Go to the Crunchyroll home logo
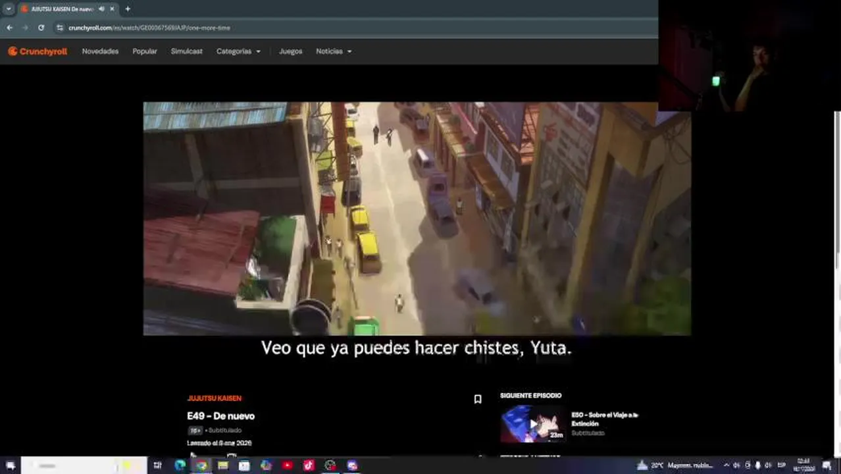Image resolution: width=841 pixels, height=474 pixels. click(x=38, y=51)
